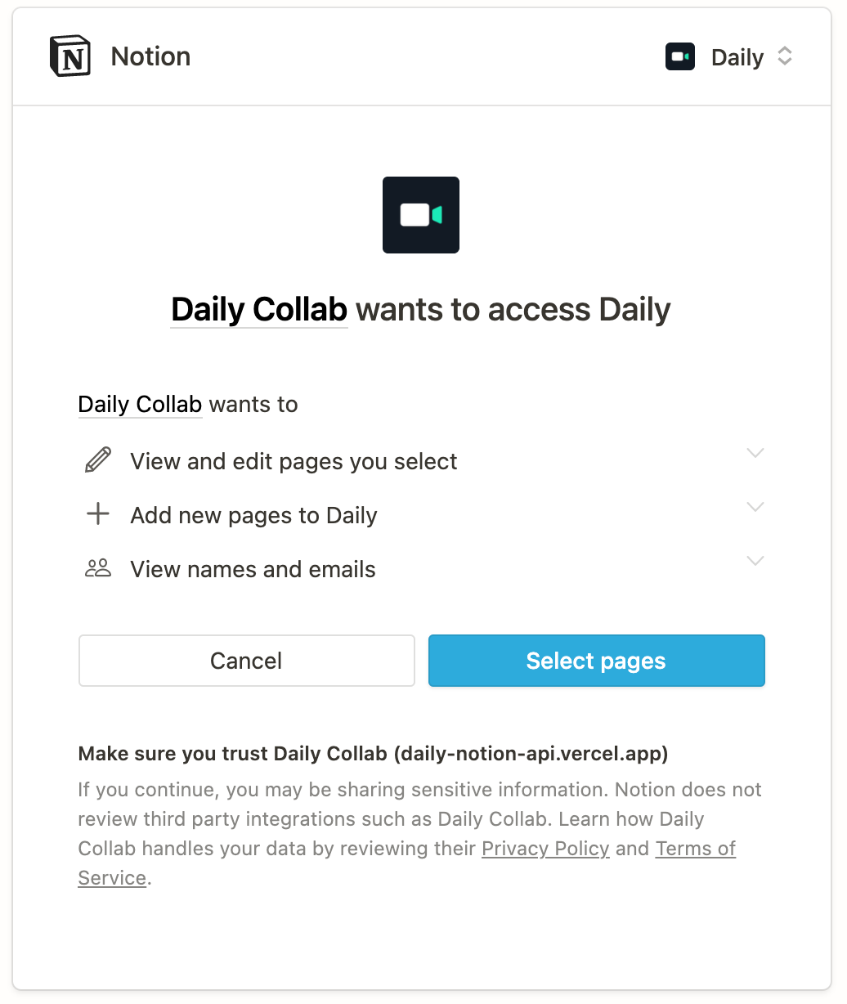Click the Cancel button
The height and width of the screenshot is (1004, 847).
pos(247,661)
